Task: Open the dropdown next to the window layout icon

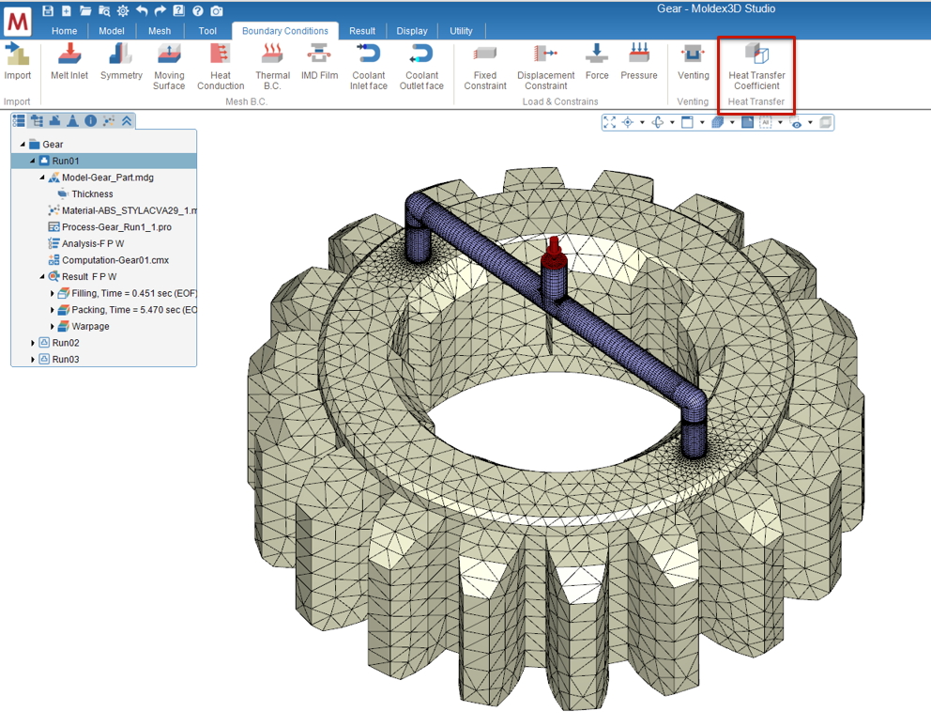Action: pos(702,122)
